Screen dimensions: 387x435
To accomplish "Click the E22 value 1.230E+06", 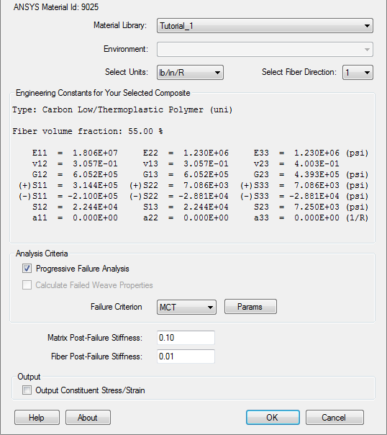I will [206, 153].
